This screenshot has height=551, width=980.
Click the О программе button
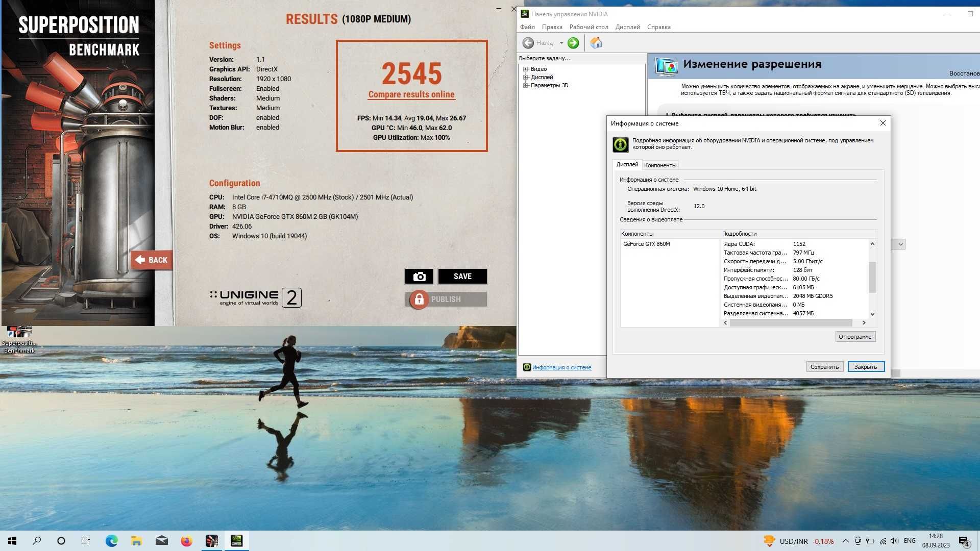pos(855,337)
